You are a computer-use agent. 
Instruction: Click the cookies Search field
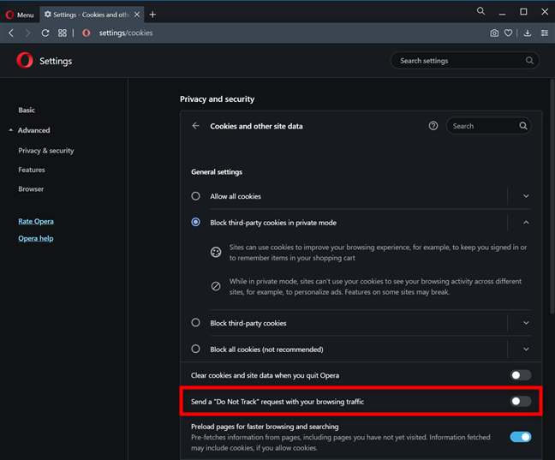pyautogui.click(x=488, y=126)
